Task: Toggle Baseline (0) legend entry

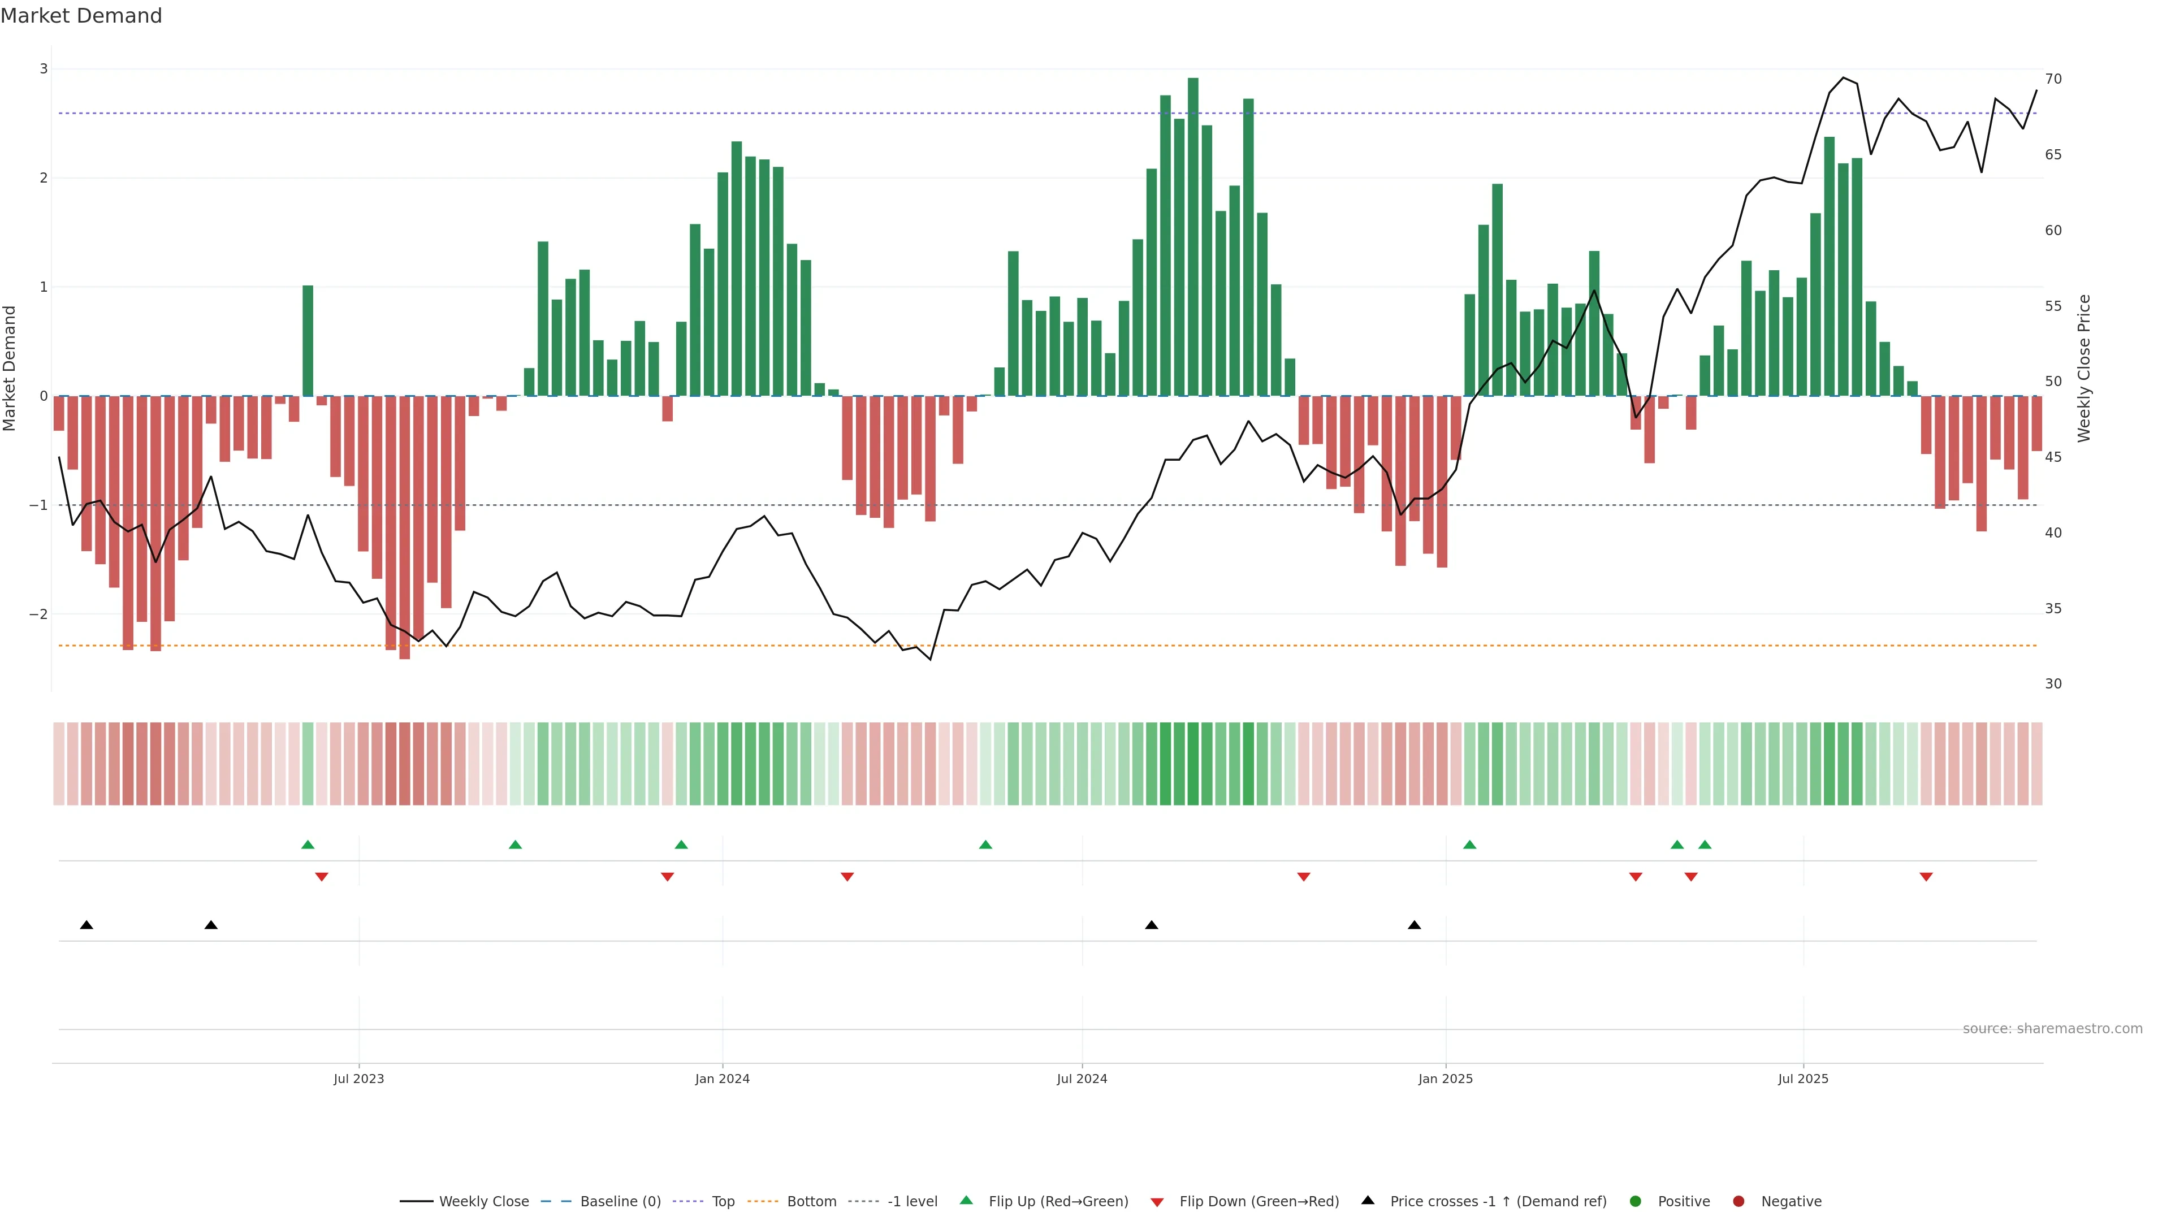Action: tap(620, 1201)
